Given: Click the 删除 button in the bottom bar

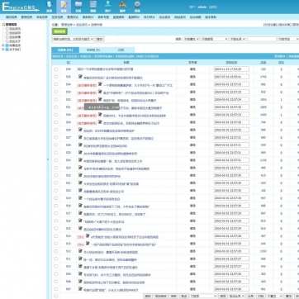Looking at the screenshot, I should click(x=148, y=296).
